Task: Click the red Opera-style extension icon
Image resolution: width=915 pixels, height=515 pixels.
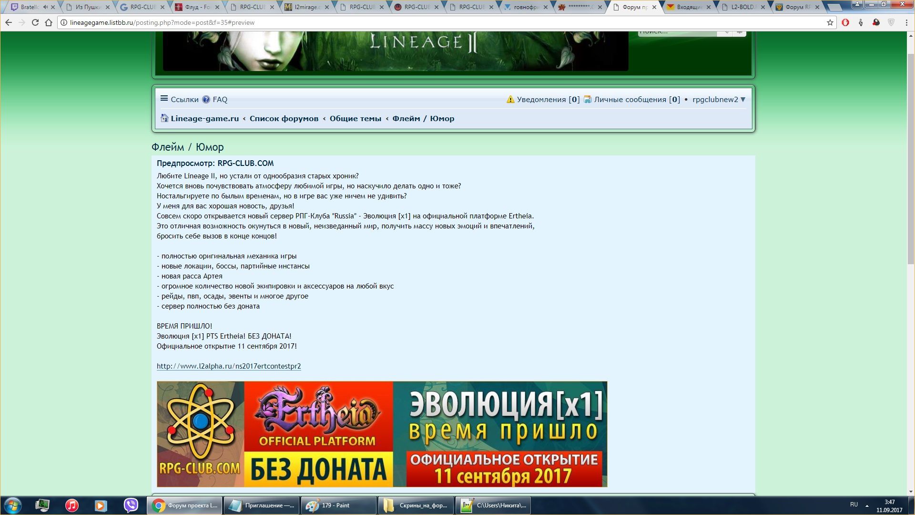Action: (x=845, y=22)
